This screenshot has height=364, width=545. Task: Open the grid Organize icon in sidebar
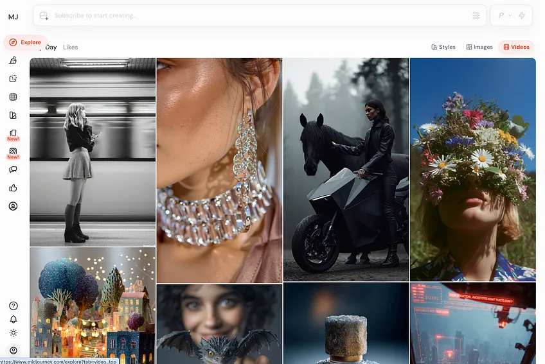(x=13, y=97)
